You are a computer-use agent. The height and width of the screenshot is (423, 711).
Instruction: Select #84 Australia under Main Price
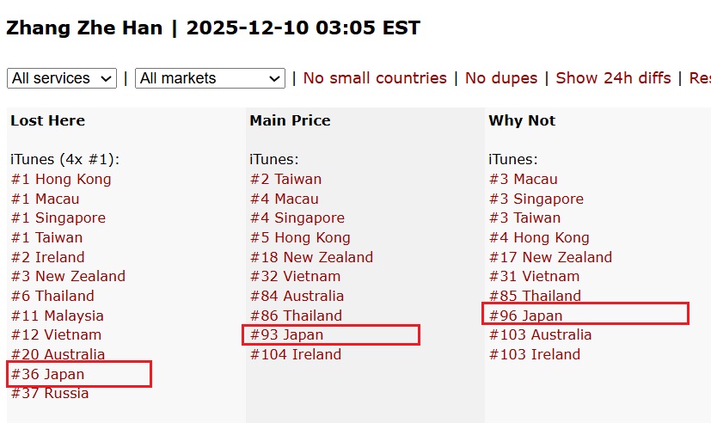[x=297, y=296]
